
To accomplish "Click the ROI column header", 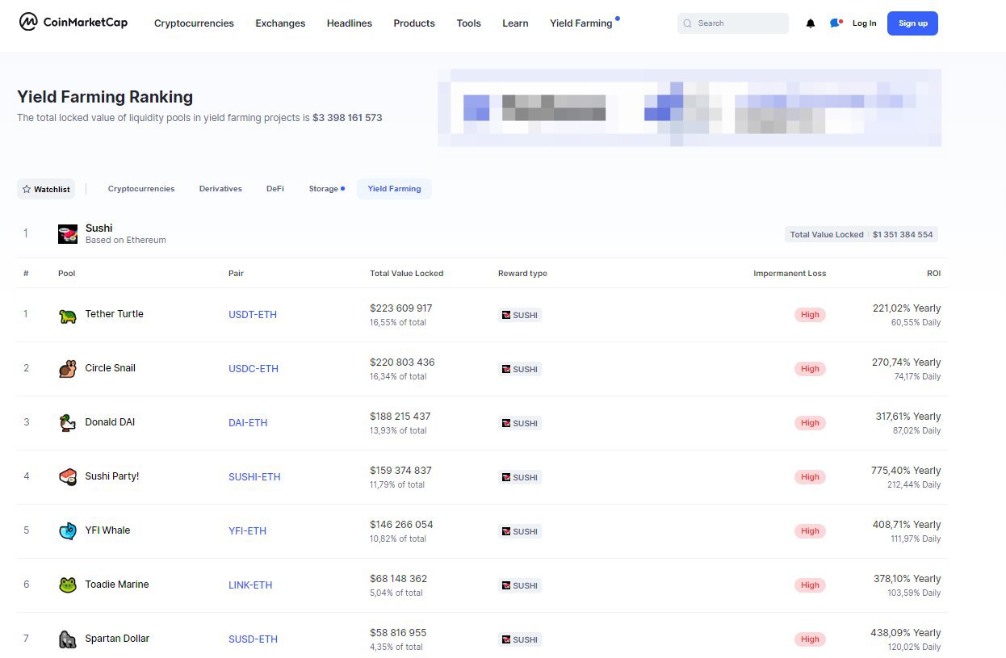I will point(933,274).
